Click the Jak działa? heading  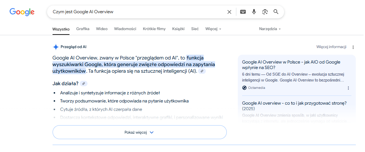(x=65, y=83)
